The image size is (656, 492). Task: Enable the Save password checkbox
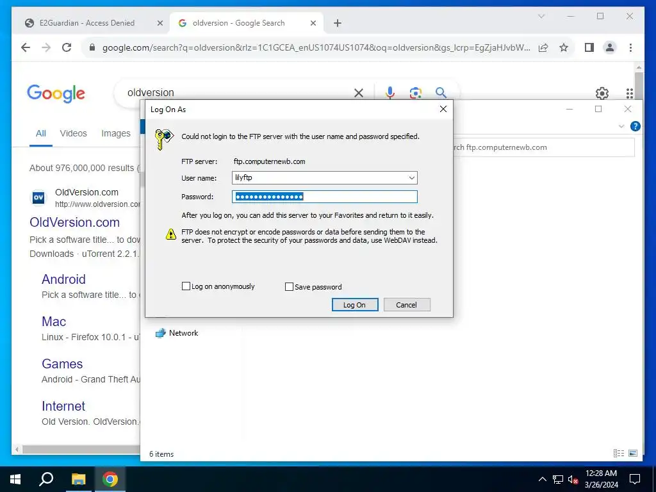(x=289, y=286)
